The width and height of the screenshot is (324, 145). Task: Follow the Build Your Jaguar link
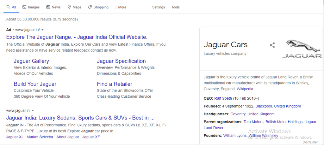click(35, 84)
